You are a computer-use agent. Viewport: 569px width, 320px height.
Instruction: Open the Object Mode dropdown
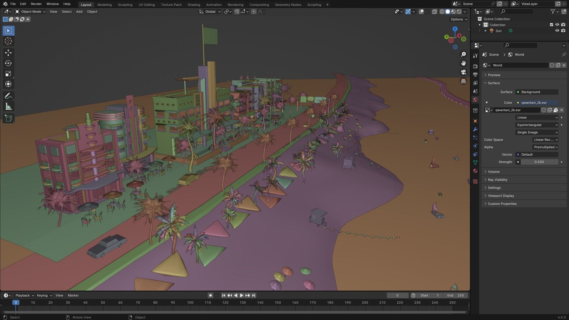tap(30, 12)
